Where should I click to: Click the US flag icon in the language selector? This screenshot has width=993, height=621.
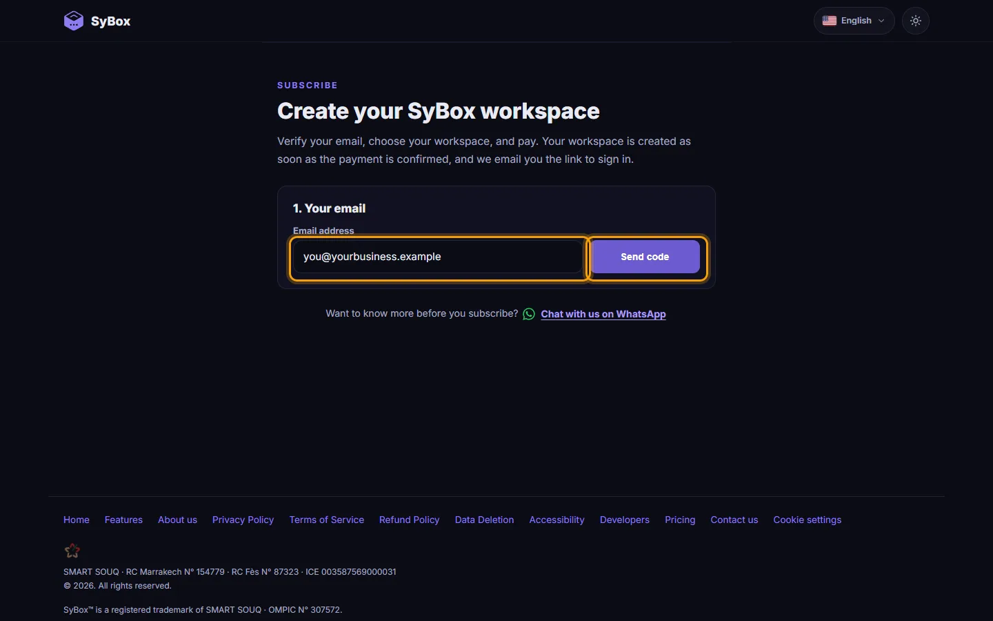[830, 21]
